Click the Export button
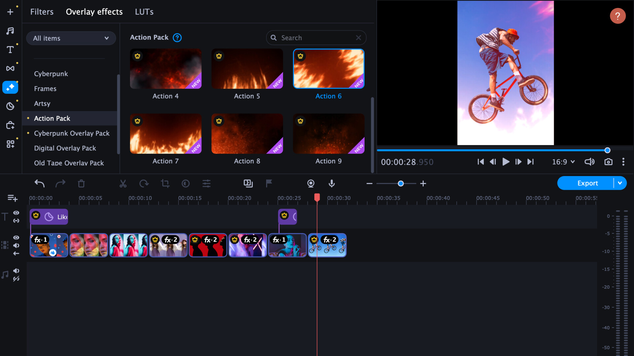Viewport: 634px width, 356px height. (588, 183)
